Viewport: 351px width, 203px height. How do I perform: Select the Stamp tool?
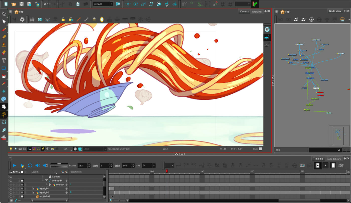coord(4,45)
